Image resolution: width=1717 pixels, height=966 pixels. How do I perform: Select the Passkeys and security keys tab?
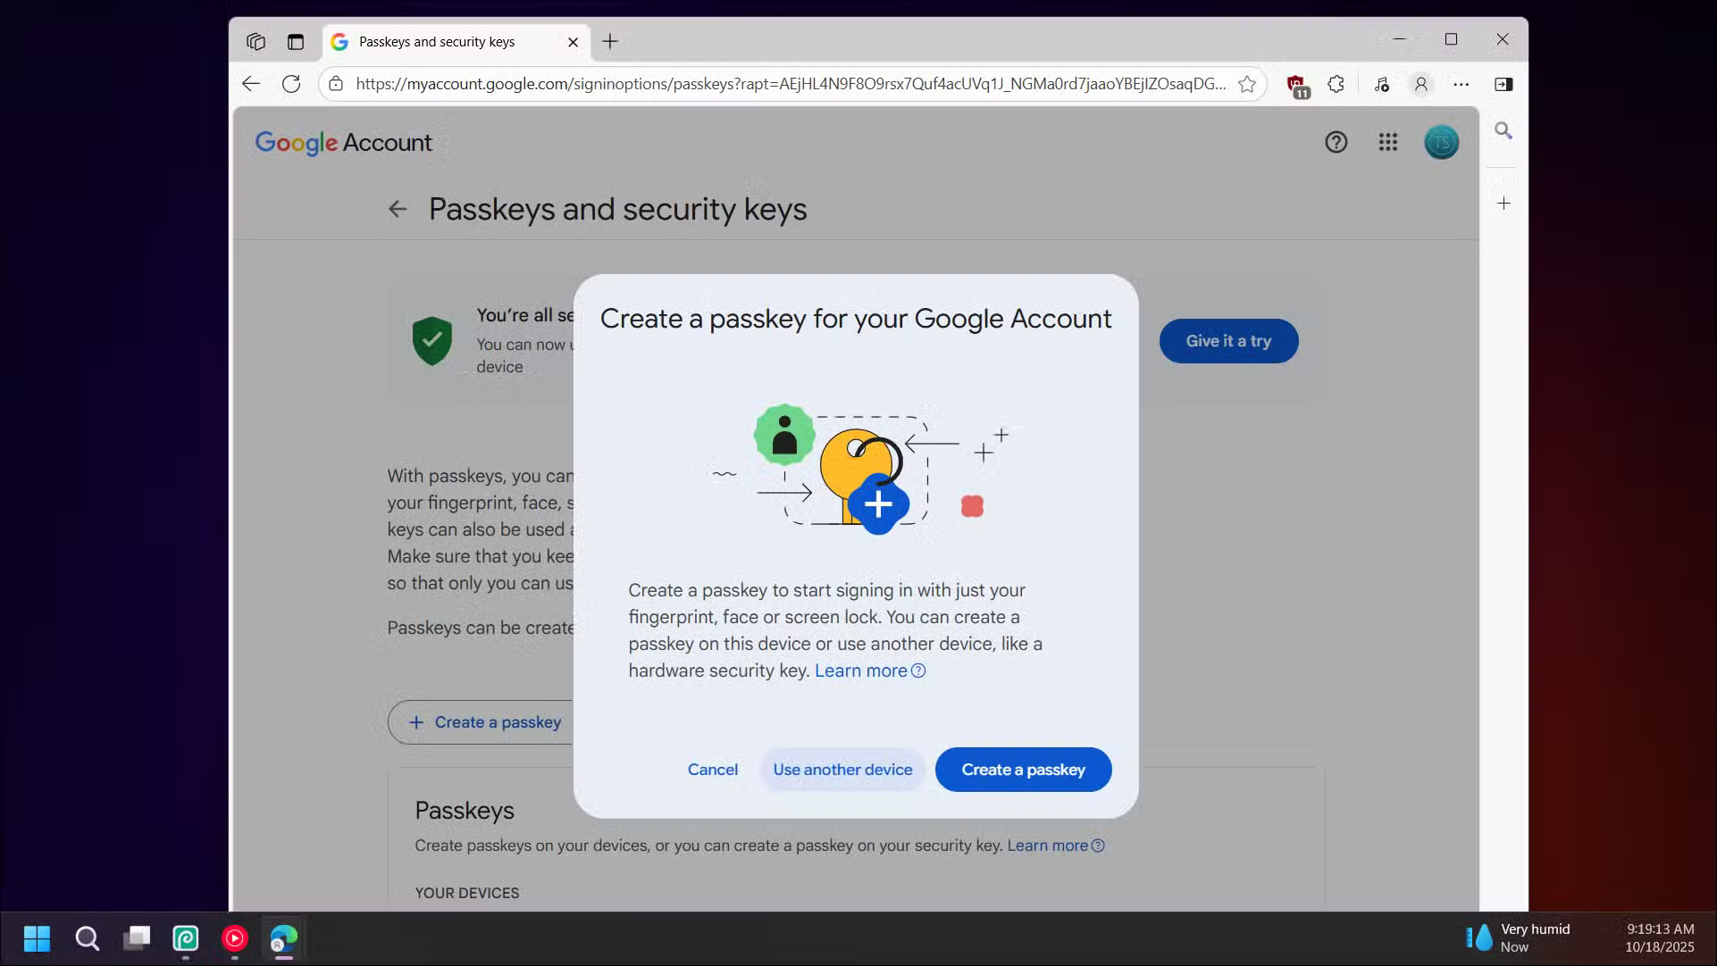click(x=437, y=42)
